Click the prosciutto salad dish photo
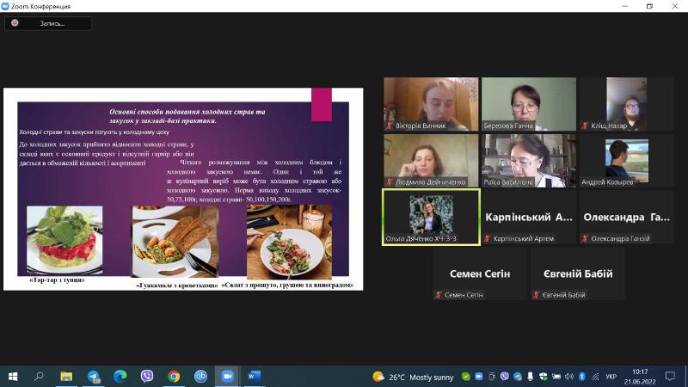 tap(289, 242)
